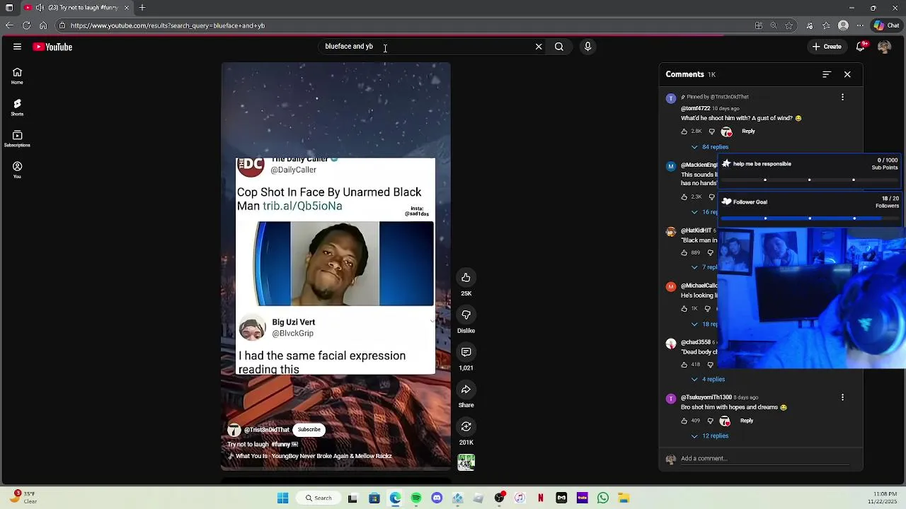
Task: Open Home in the YouTube sidebar
Action: pos(17,76)
